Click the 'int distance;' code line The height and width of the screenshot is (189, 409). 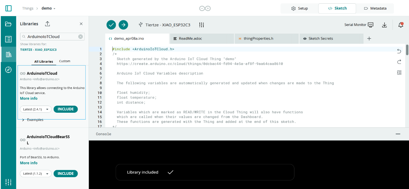point(131,102)
